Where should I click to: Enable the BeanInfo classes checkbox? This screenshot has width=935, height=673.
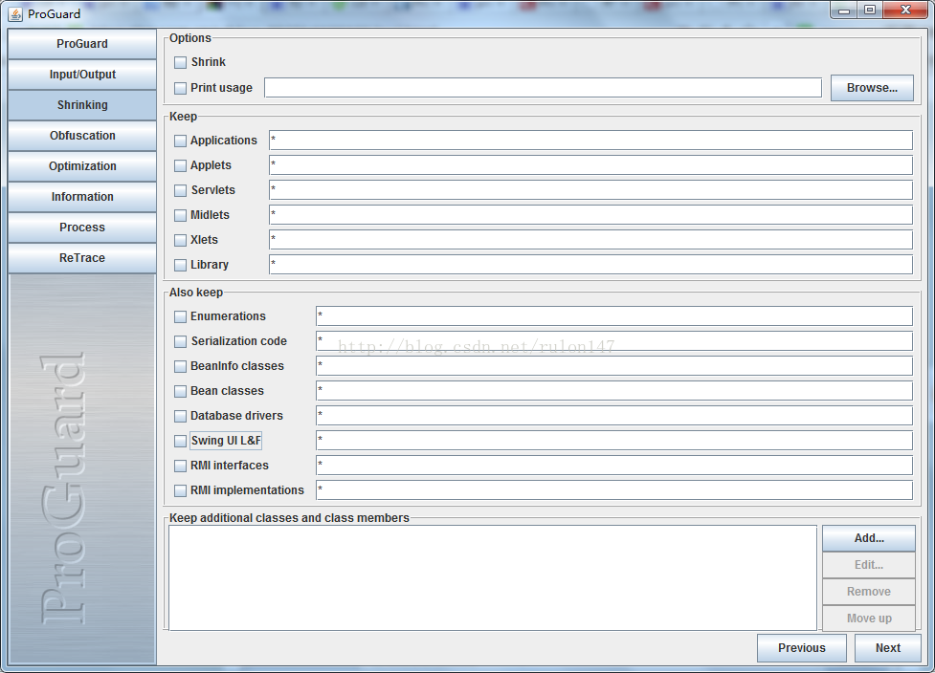coord(180,366)
